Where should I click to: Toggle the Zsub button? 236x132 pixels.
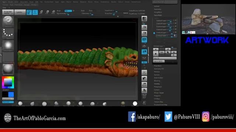pyautogui.click(x=91, y=11)
